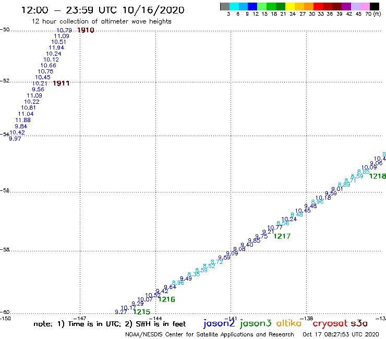This screenshot has height=339, width=386.
Task: Click the 9.85 wave height value
Action: point(254,240)
